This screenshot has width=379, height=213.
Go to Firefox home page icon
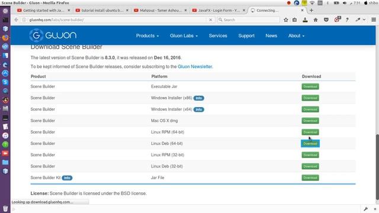(316, 20)
